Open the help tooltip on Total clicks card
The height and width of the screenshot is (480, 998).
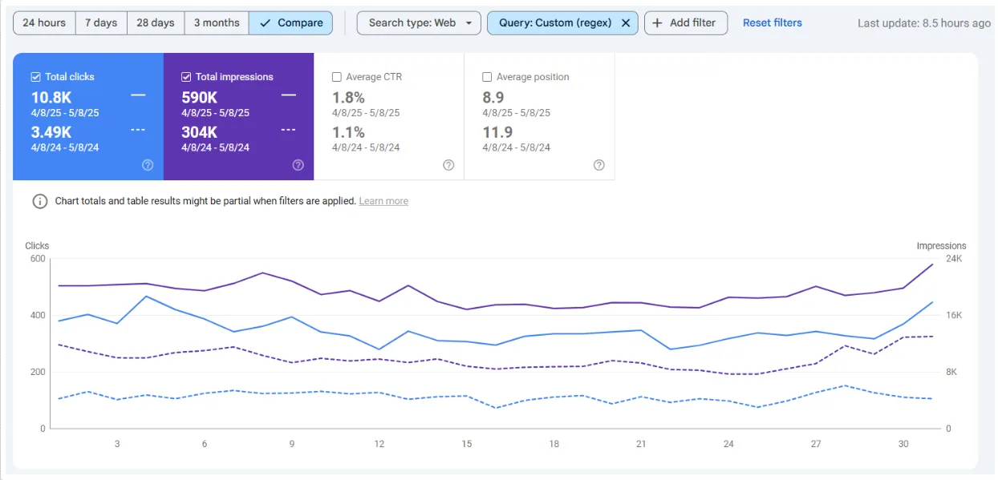coord(148,165)
